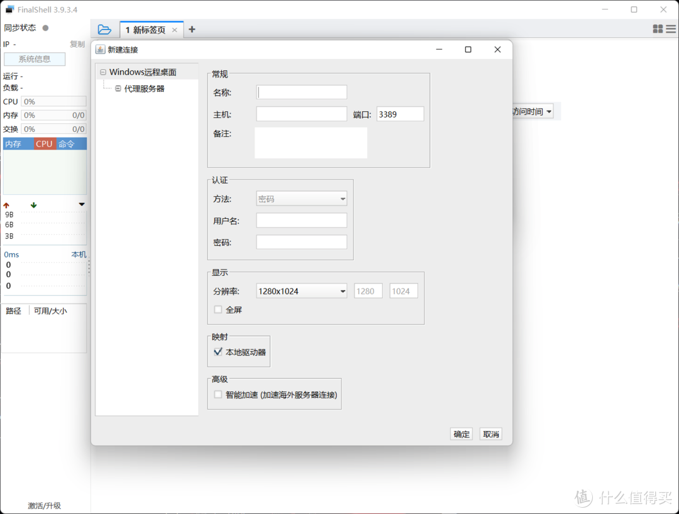
Task: Click the 内存 usage progress bar
Action: 53,115
